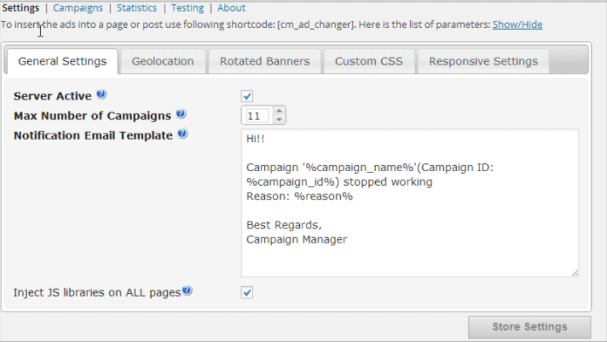This screenshot has width=607, height=342.
Task: Toggle the Server Active checkbox
Action: tap(248, 96)
